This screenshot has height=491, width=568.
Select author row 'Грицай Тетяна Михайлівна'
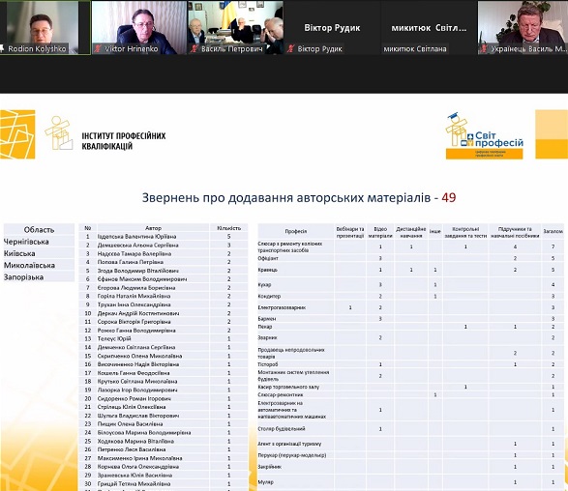[x=164, y=484]
